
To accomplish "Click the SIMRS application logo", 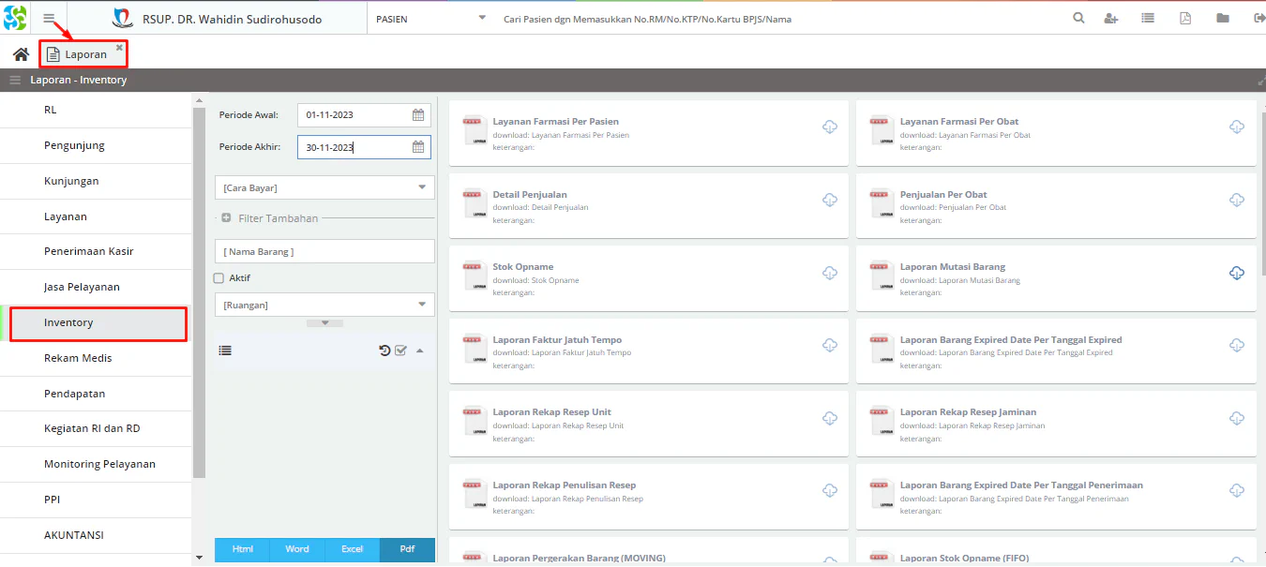I will (15, 18).
